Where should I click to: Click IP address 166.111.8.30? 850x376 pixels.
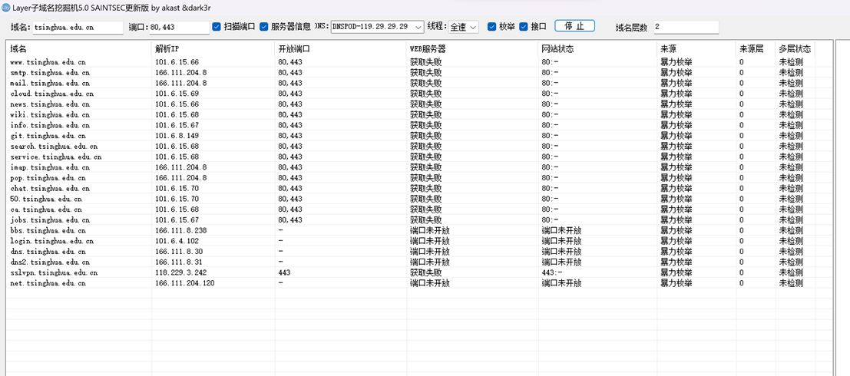click(x=179, y=252)
